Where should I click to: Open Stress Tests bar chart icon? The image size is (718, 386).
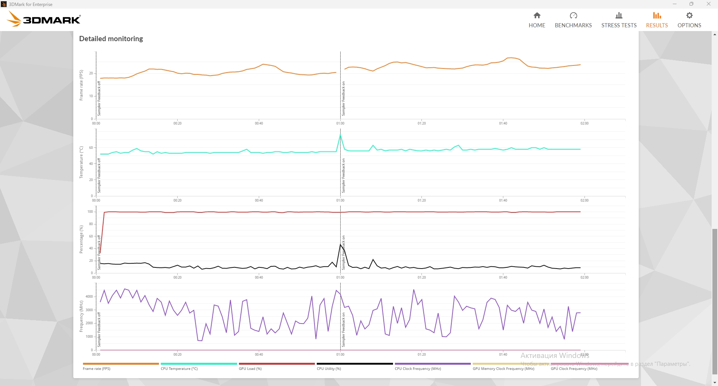coord(619,15)
